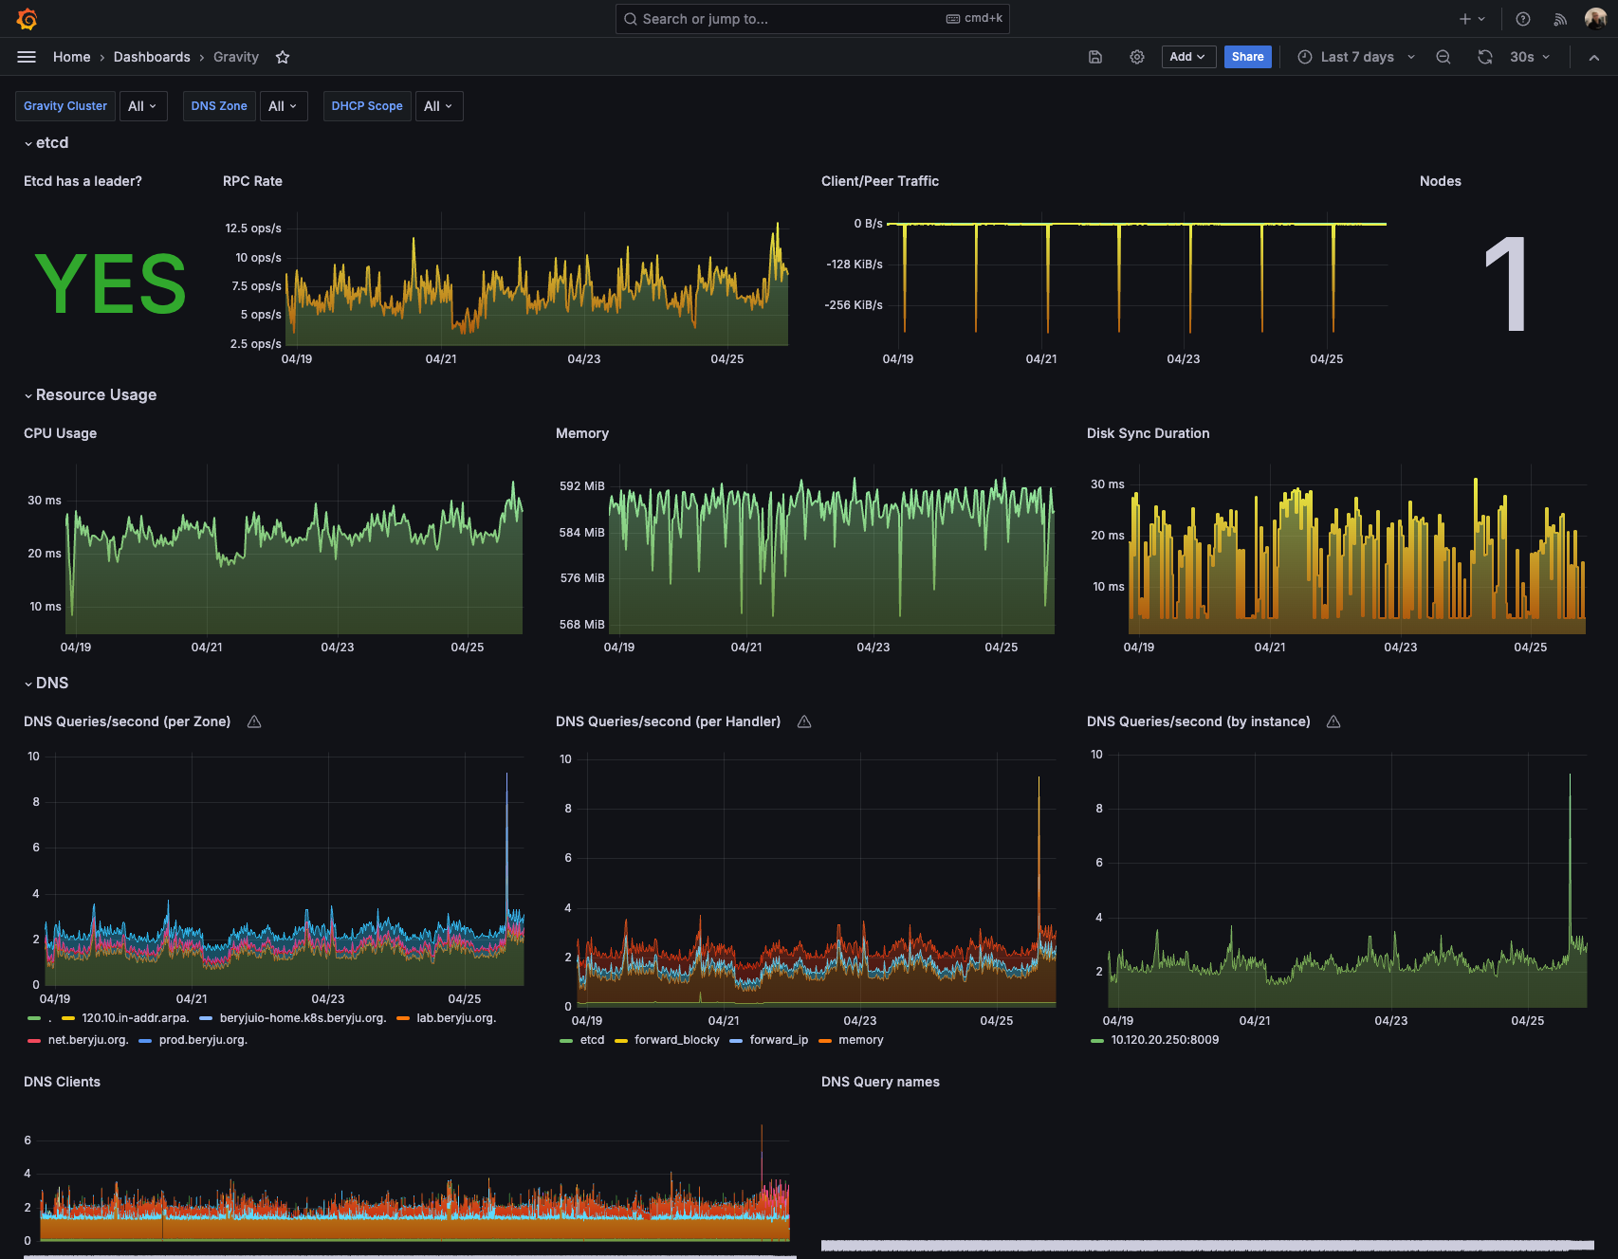Open the DNS Zone All dropdown

pos(283,106)
